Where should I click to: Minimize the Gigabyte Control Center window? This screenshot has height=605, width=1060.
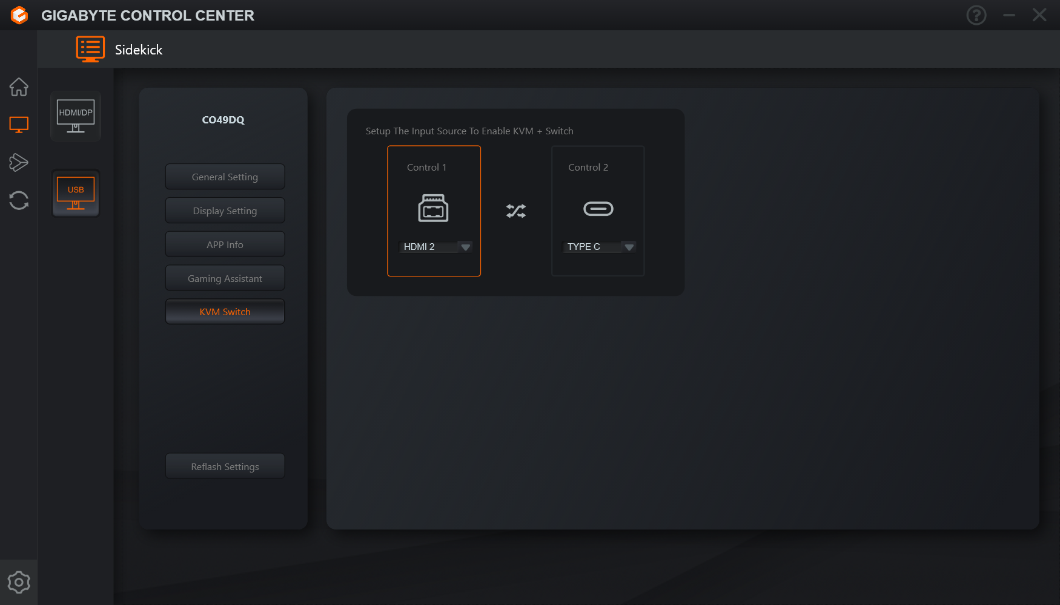[x=1009, y=15]
